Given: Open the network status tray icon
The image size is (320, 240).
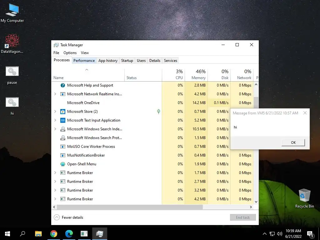Looking at the screenshot, I should click(272, 234).
